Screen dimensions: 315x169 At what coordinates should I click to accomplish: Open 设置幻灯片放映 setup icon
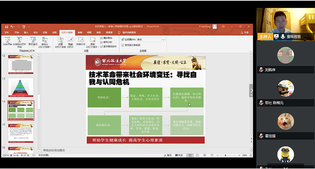[x=61, y=41]
